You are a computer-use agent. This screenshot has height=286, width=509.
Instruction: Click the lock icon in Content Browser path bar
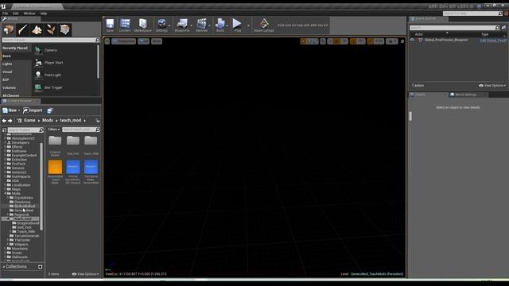tap(98, 121)
